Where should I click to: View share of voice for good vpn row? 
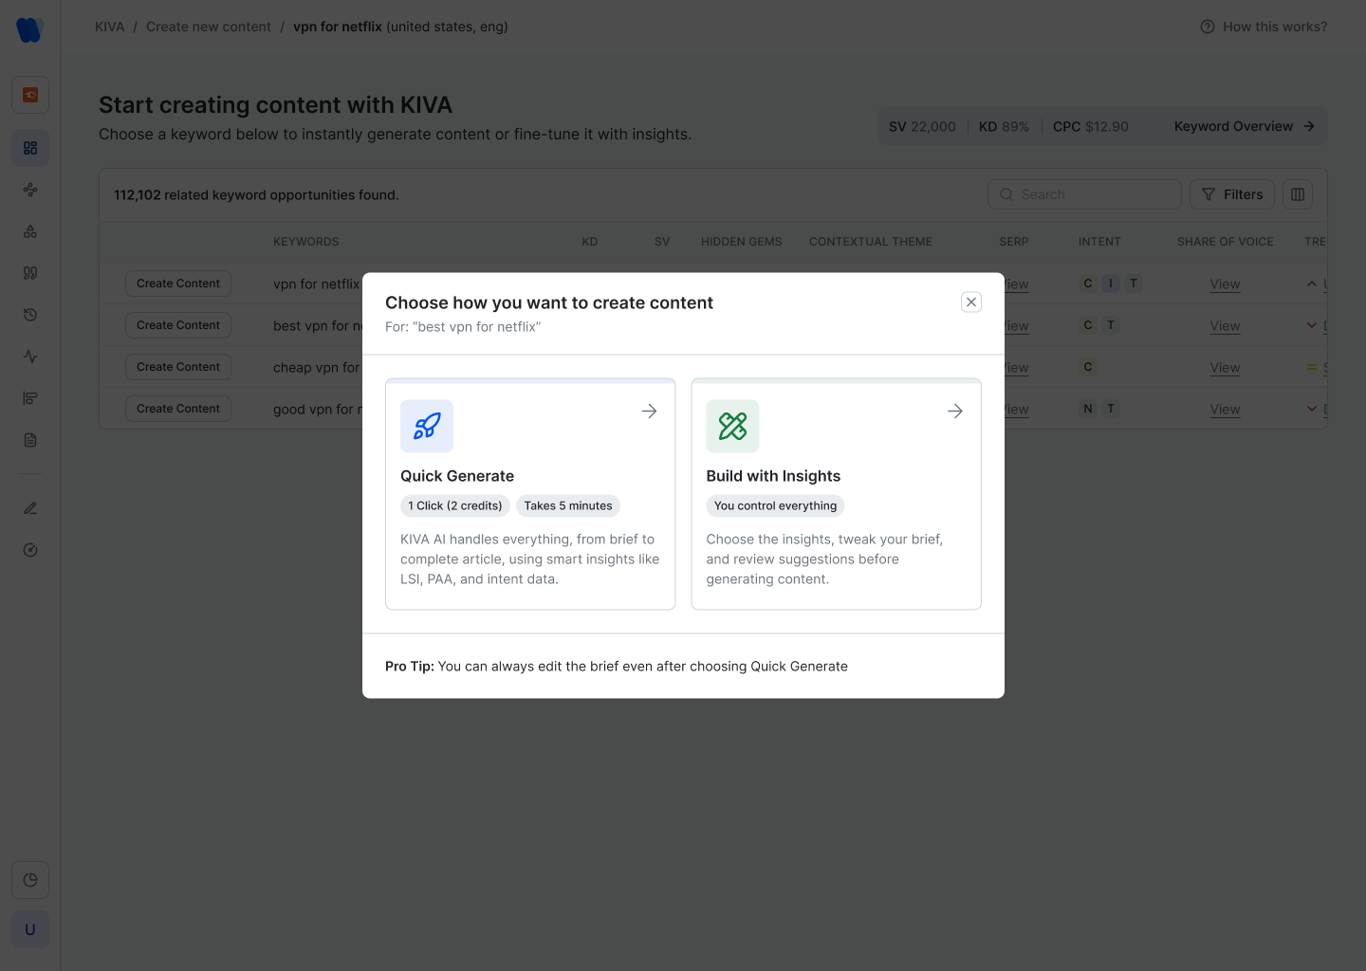pos(1225,409)
